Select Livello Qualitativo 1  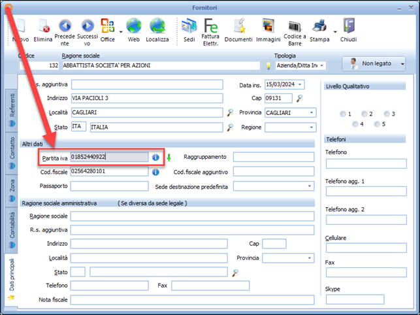pyautogui.click(x=343, y=114)
